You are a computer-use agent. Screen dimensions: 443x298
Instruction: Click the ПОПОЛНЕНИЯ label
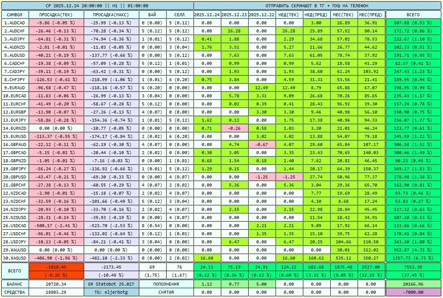pyautogui.click(x=166, y=284)
